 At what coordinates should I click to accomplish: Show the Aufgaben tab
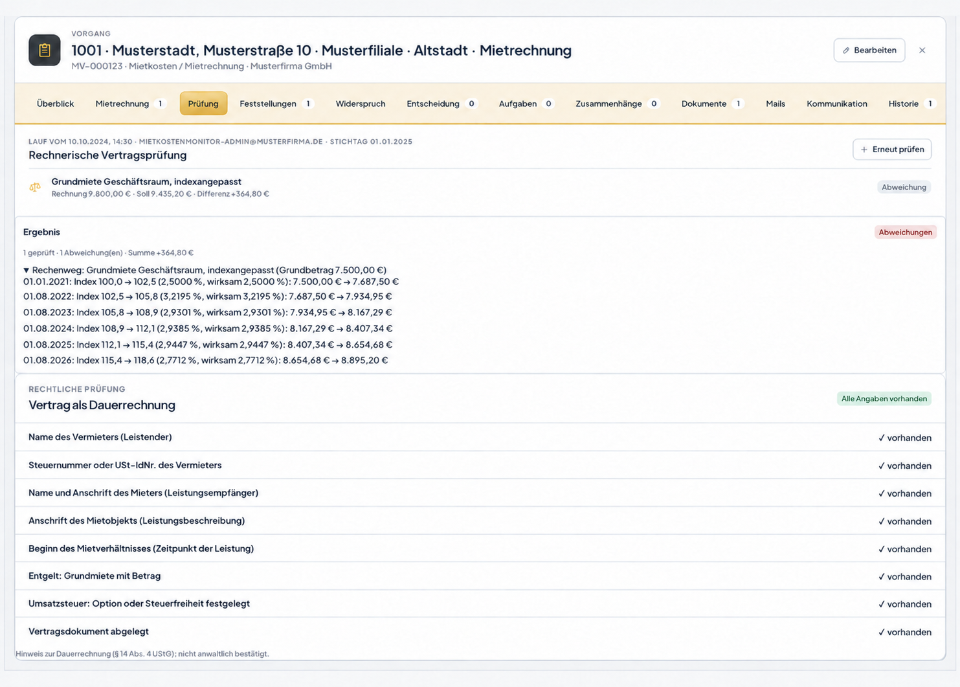[x=526, y=104]
